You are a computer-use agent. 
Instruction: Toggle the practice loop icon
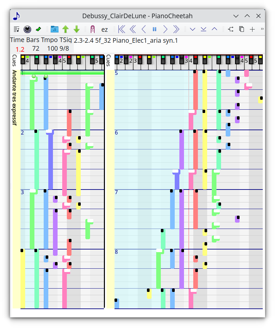point(93,29)
